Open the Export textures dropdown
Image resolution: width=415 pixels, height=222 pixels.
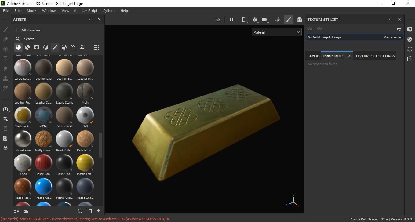click(6, 109)
